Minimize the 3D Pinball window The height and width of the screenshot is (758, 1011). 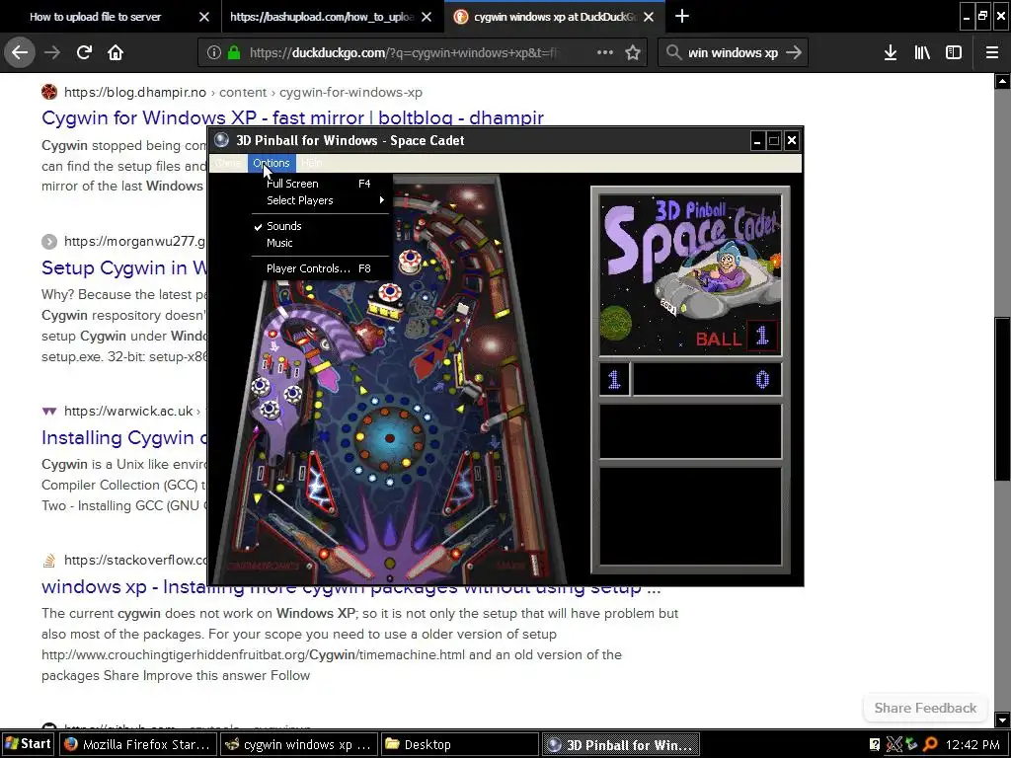(x=757, y=140)
